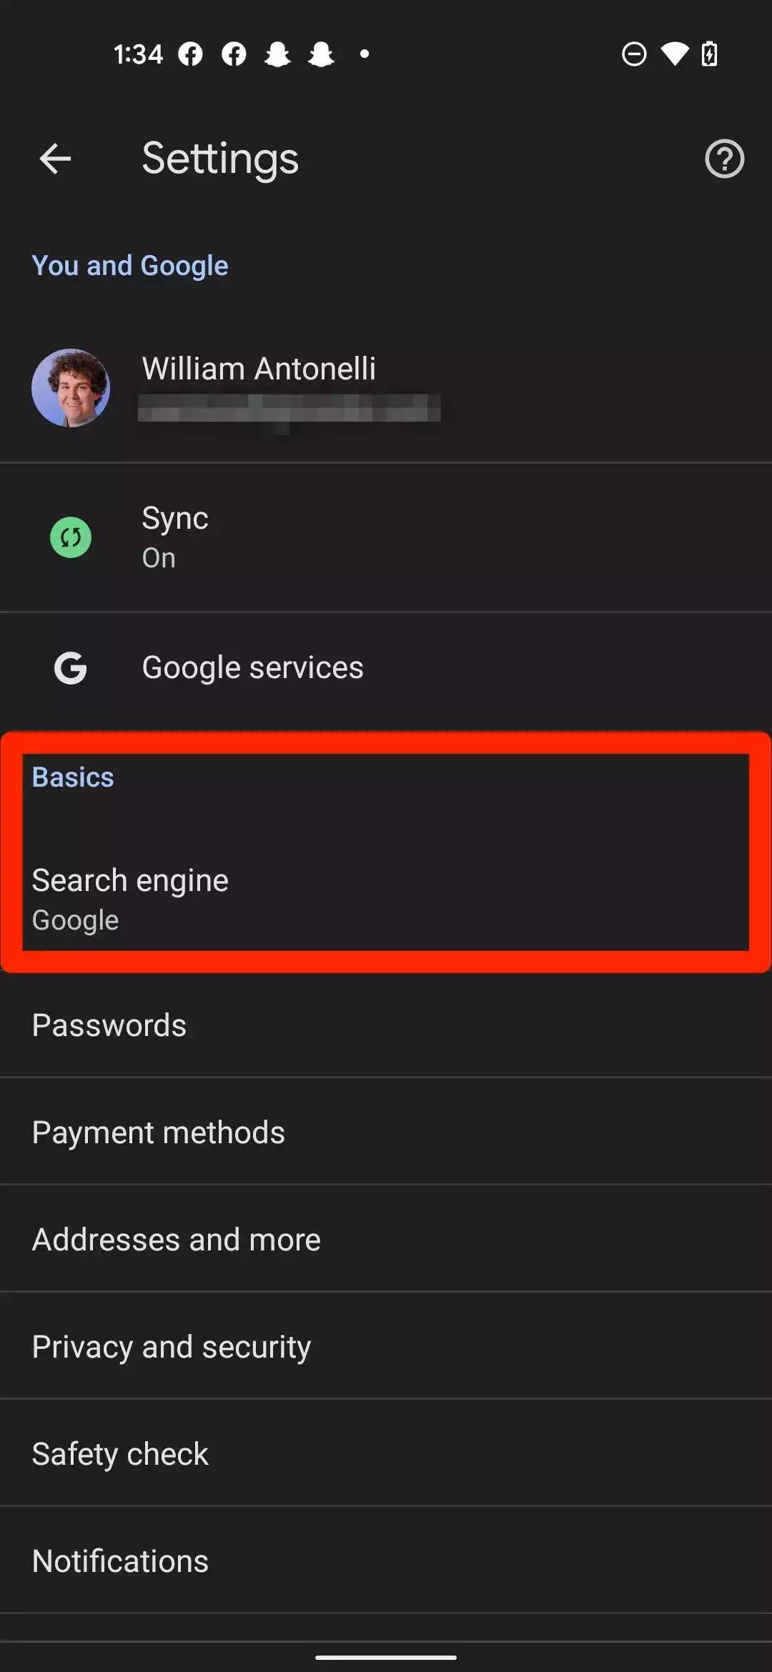
Task: Tap the back arrow in Settings
Action: pyautogui.click(x=55, y=159)
